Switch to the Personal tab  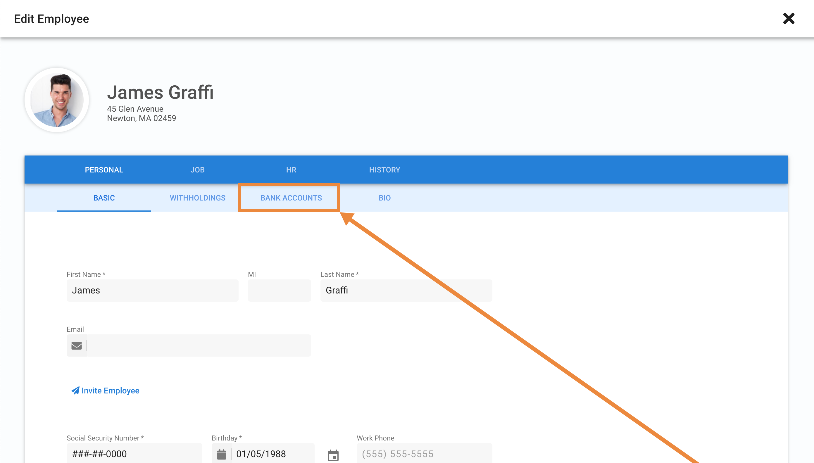click(104, 170)
